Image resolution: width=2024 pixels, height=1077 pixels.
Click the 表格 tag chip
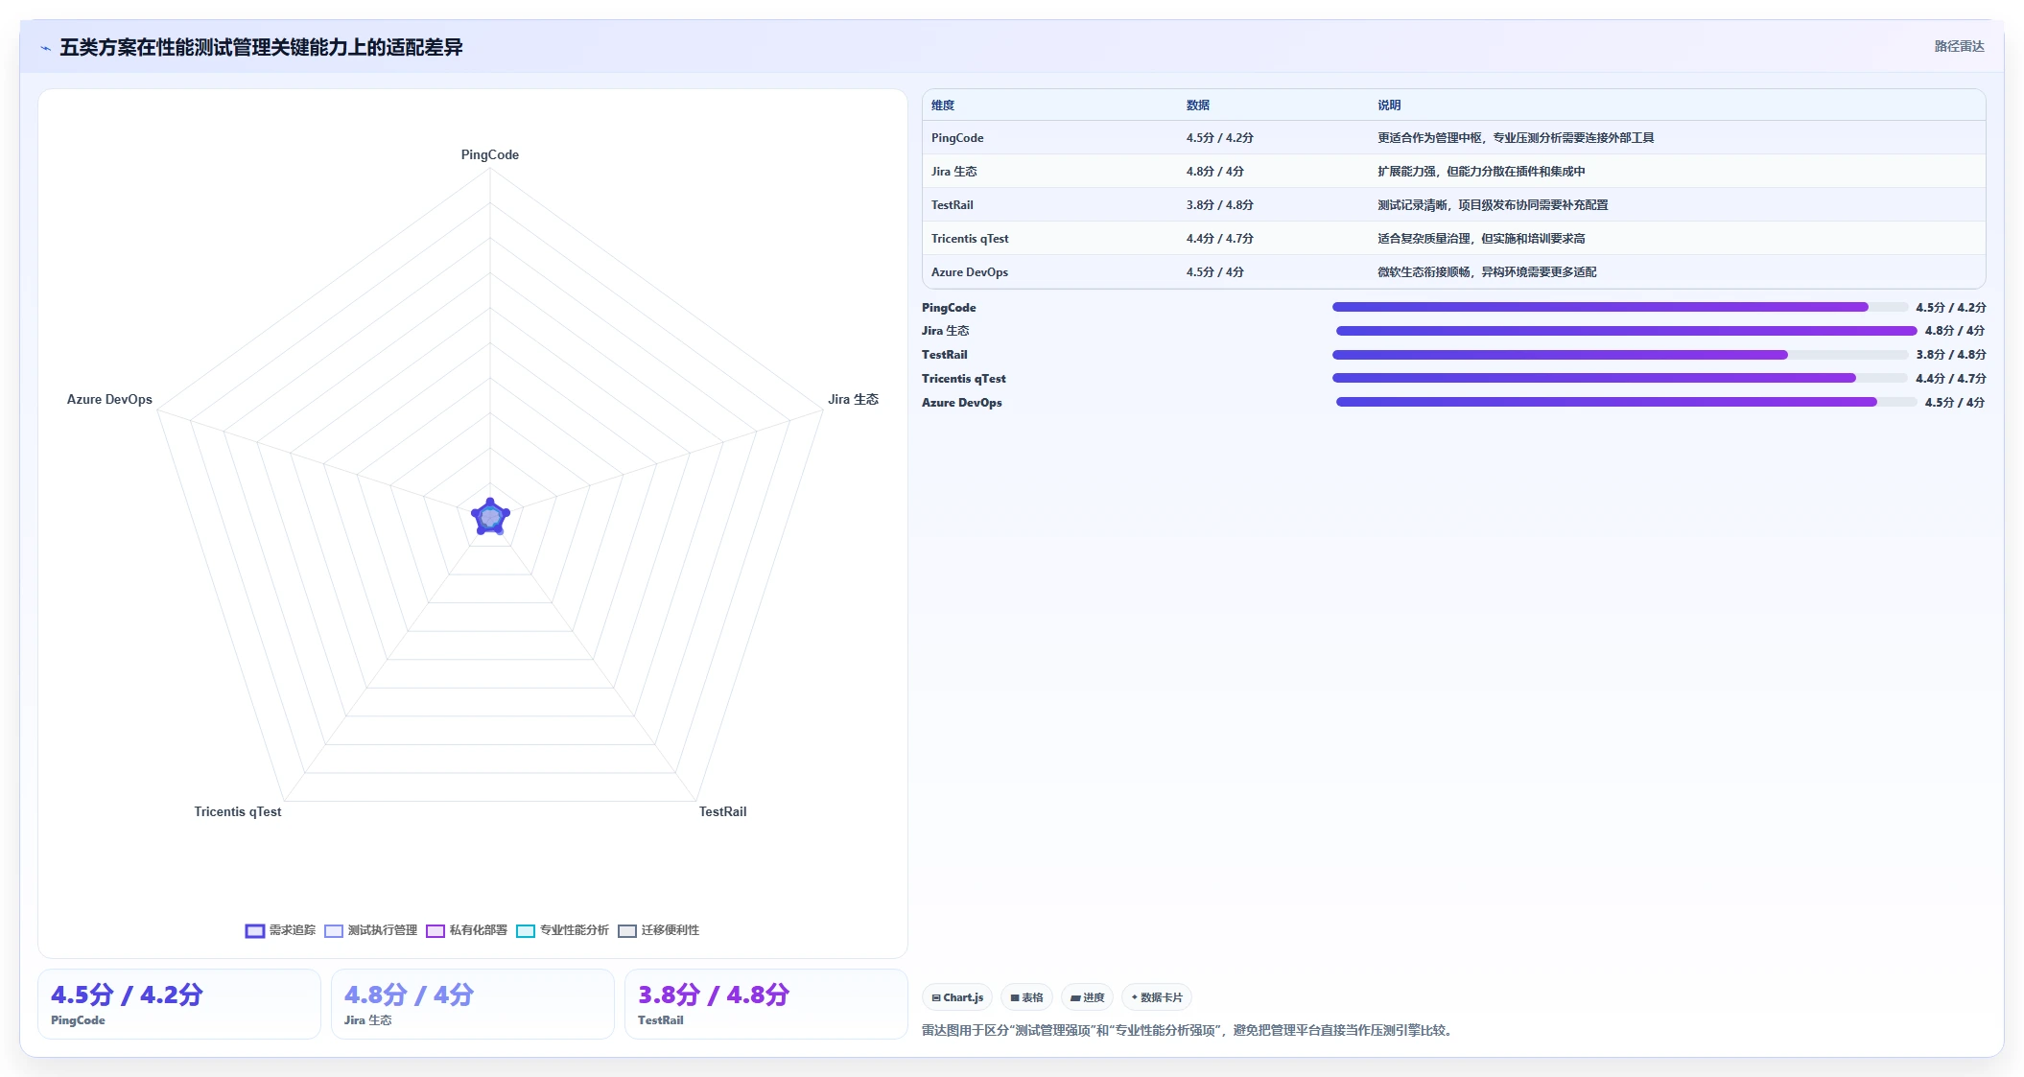pos(1026,997)
